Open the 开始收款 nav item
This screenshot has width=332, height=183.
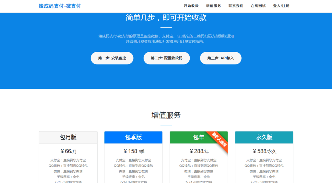click(x=191, y=6)
